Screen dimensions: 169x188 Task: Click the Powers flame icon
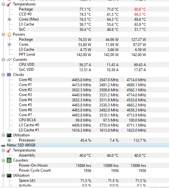tap(9, 34)
